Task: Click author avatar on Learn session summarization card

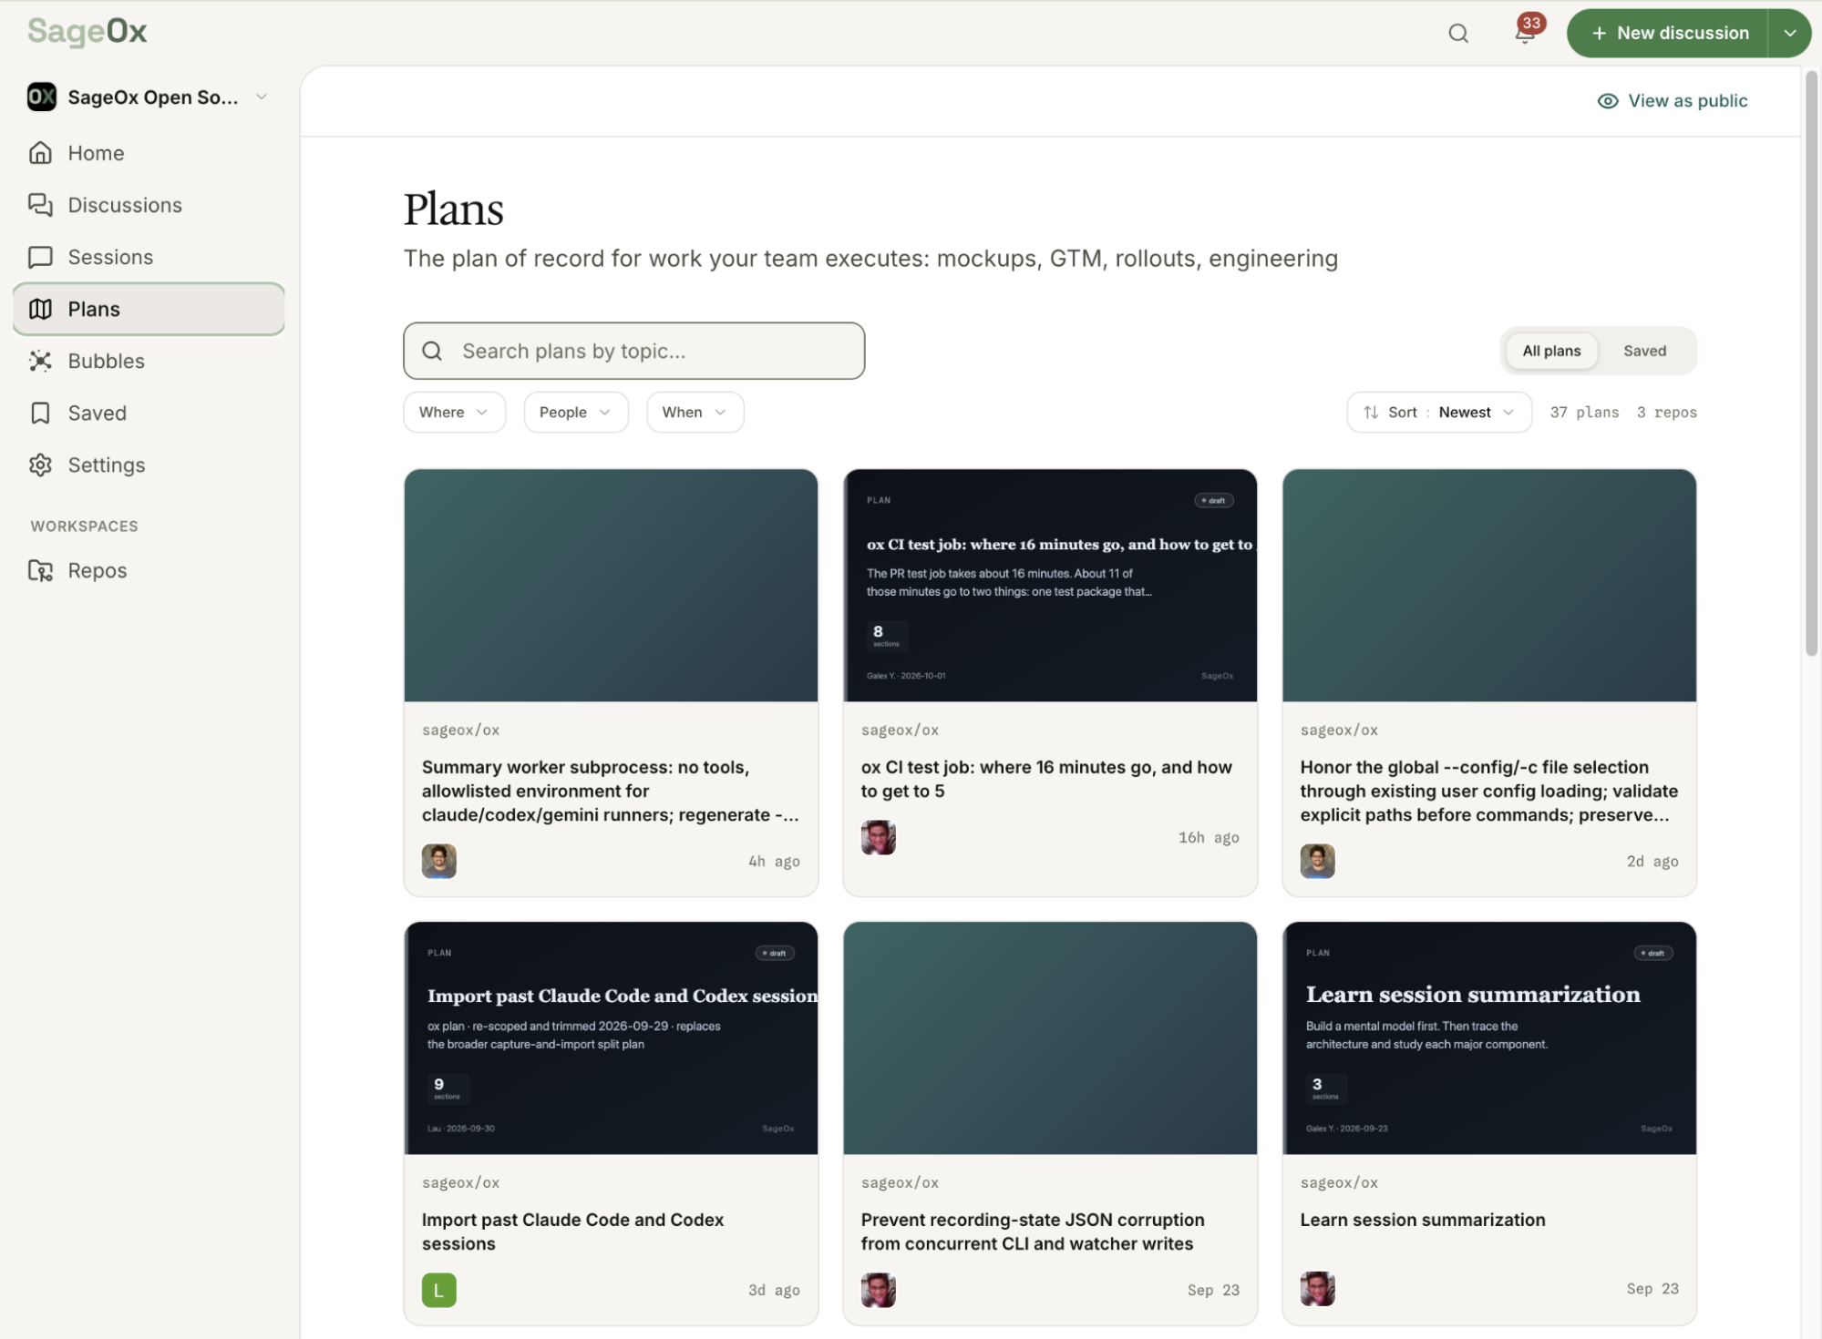Action: click(x=1318, y=1289)
